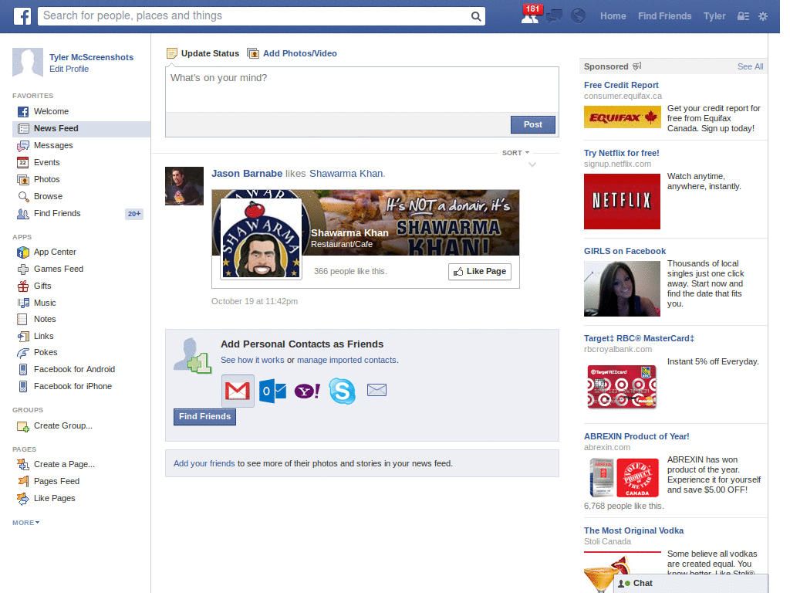The image size is (790, 593).
Task: Click the Notes icon in sidebar
Action: click(x=22, y=319)
